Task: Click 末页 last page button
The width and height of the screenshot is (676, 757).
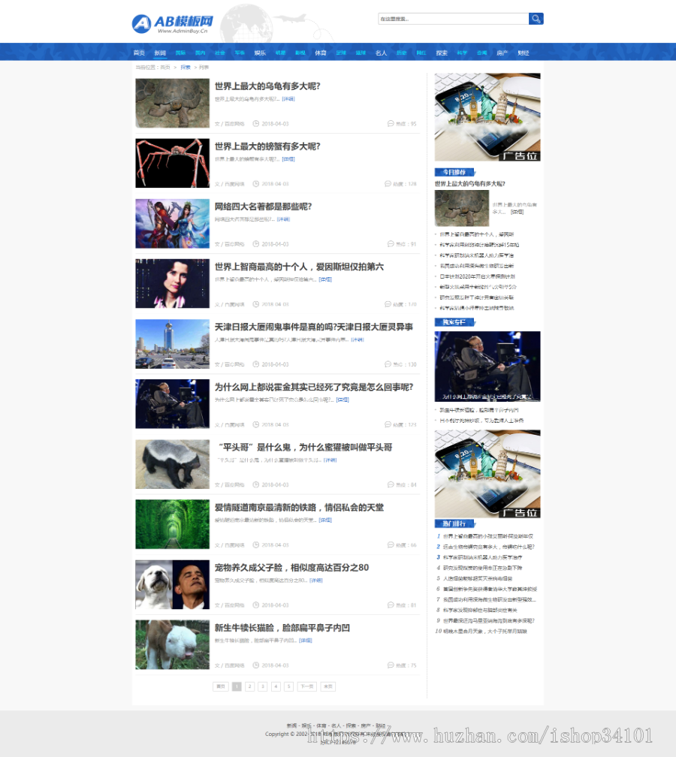Action: point(327,686)
